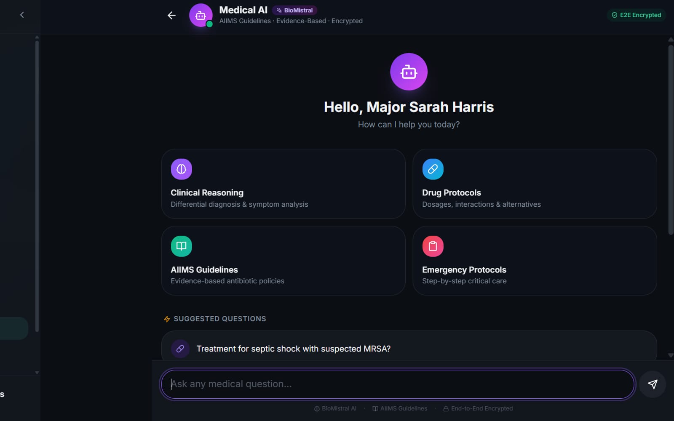Click the green book icon on AIIMS Guidelines
Viewport: 674px width, 421px height.
point(181,246)
